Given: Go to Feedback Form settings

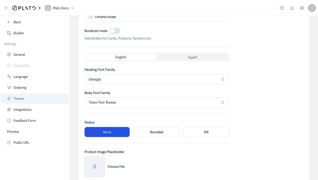Looking at the screenshot, I should click(x=35, y=120).
